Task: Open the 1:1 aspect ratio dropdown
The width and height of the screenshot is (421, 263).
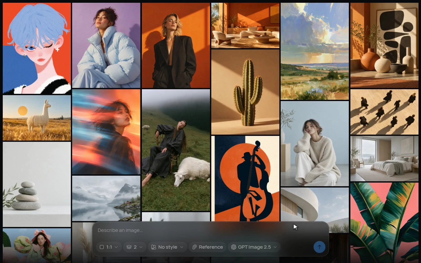Action: [109, 247]
